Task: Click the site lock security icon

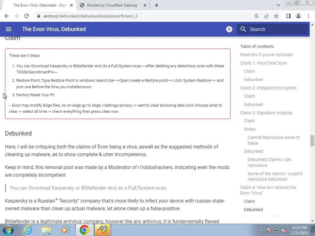Action: click(x=39, y=16)
